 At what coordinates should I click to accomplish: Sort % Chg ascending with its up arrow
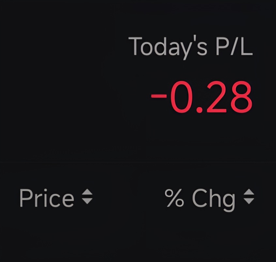click(249, 192)
